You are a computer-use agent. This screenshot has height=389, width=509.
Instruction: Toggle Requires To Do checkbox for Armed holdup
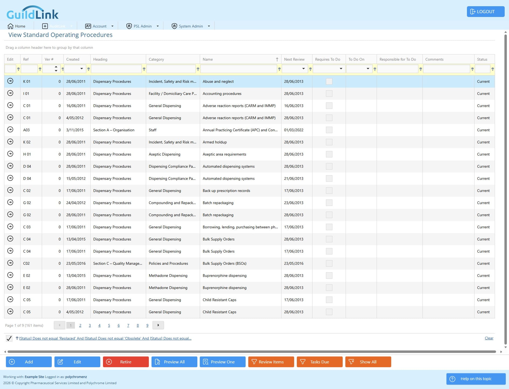(x=329, y=142)
